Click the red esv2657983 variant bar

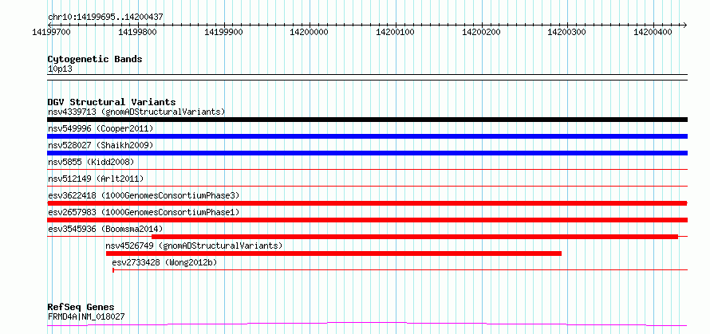coord(367,220)
